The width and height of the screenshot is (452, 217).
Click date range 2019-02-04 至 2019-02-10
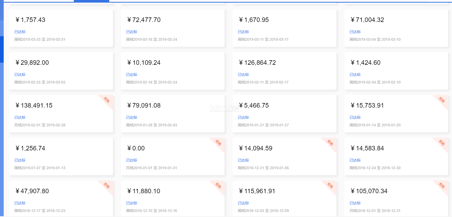(x=375, y=82)
